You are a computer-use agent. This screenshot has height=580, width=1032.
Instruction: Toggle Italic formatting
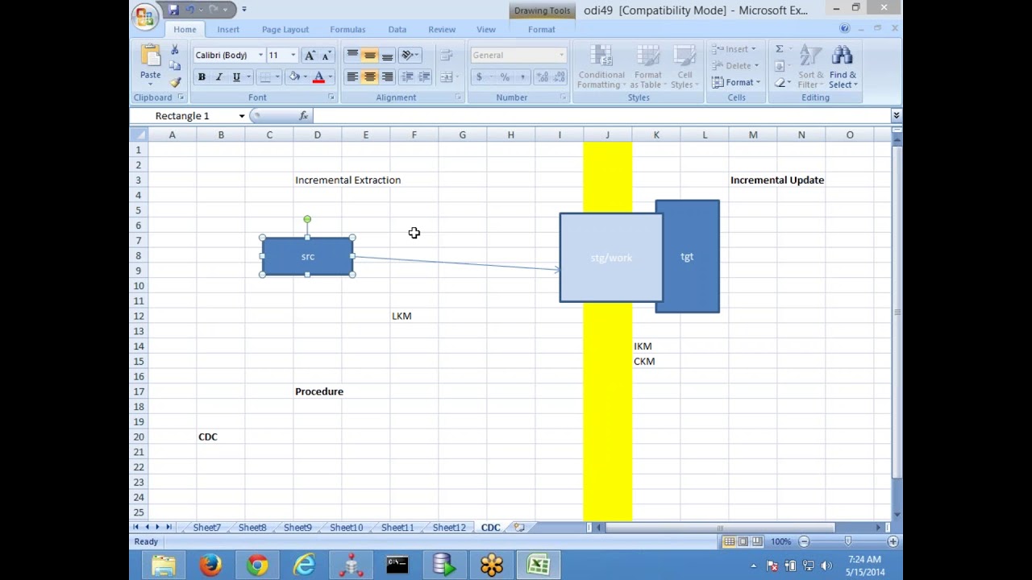pos(218,77)
